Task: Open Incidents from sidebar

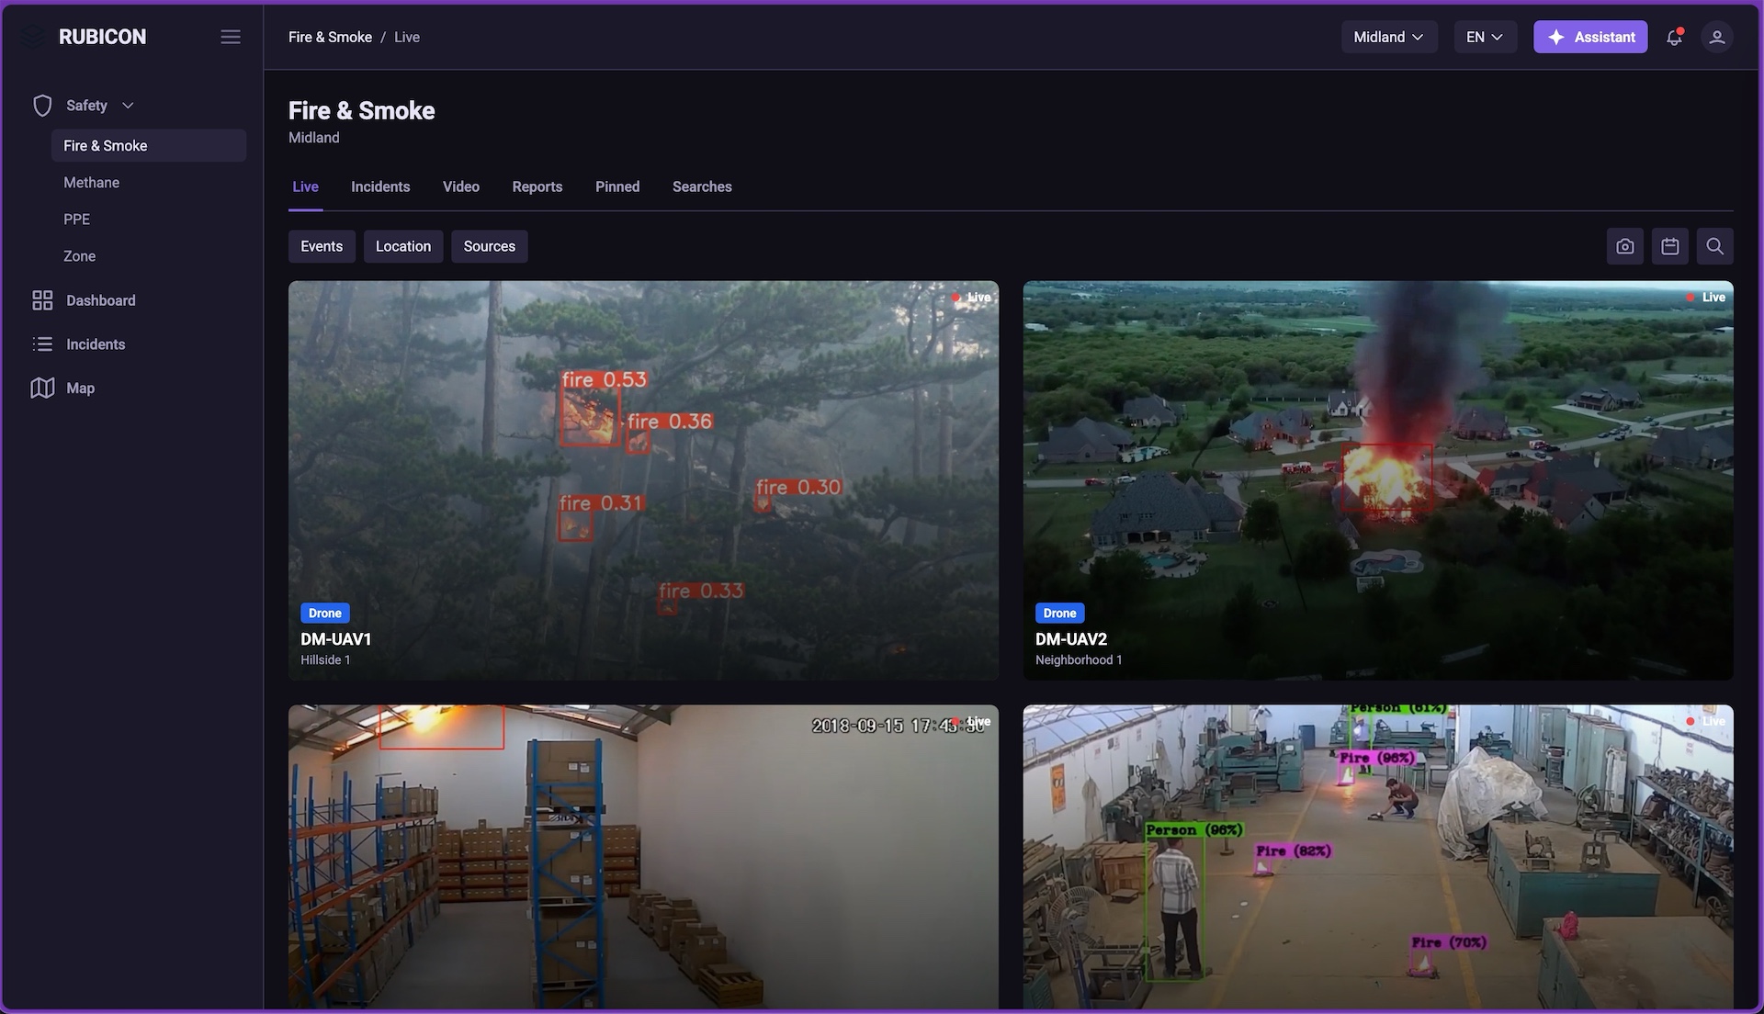Action: (96, 344)
